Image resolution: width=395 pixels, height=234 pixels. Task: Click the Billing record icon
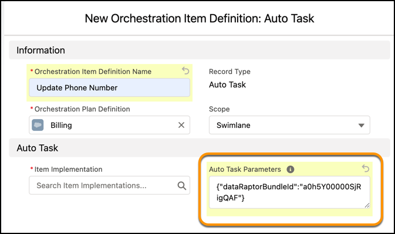point(38,125)
